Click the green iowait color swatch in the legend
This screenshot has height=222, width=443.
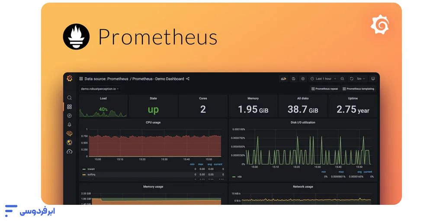pos(84,169)
